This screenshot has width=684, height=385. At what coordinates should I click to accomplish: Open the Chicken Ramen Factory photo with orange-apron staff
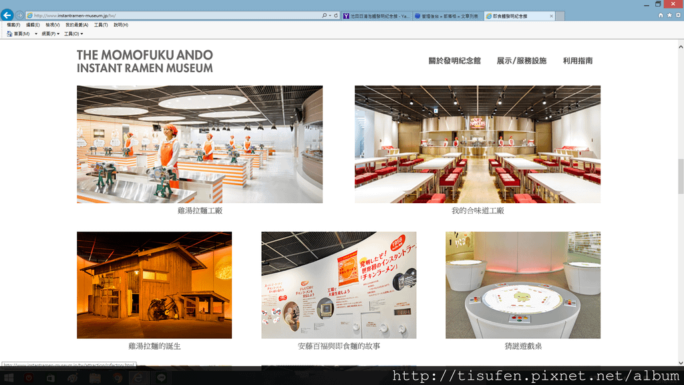point(200,144)
